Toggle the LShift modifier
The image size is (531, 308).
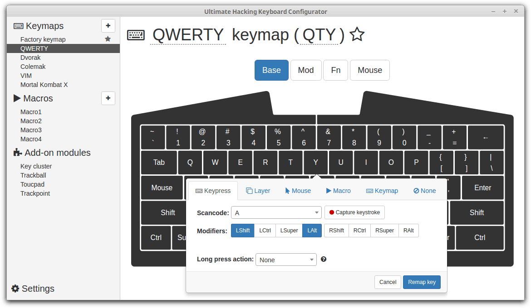(243, 231)
